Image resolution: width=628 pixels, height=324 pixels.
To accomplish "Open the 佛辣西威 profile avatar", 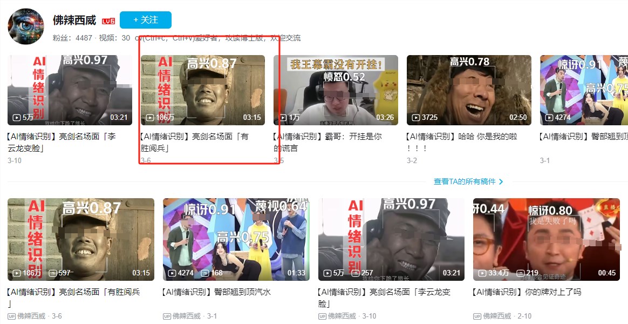I will coord(26,26).
